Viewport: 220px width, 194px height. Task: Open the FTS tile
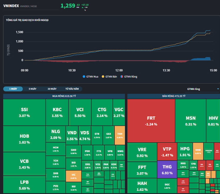click(x=99, y=153)
